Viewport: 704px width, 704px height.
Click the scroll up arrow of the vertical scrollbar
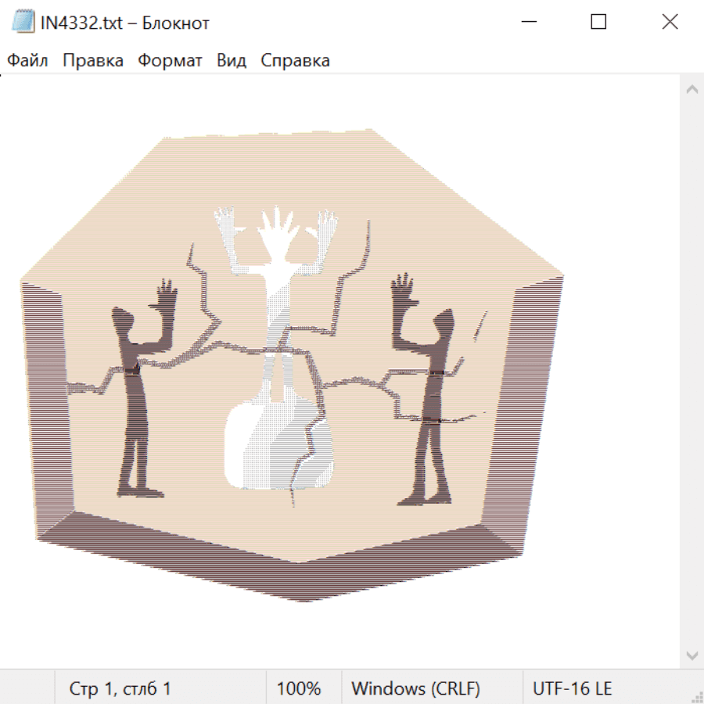point(691,90)
